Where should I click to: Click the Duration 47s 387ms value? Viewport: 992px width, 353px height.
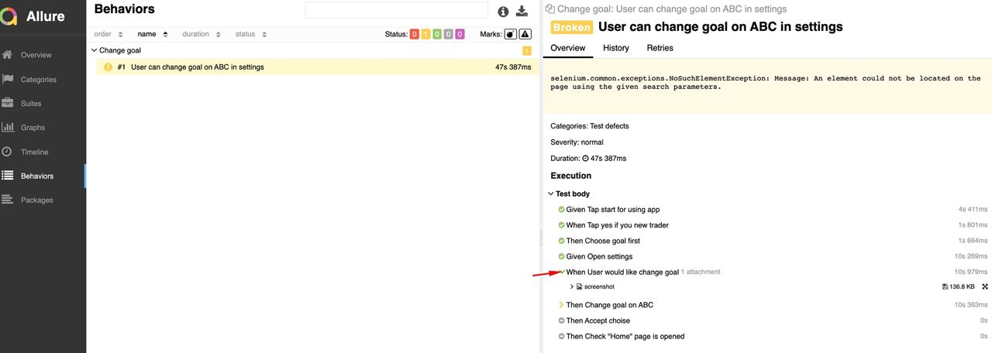tap(608, 159)
